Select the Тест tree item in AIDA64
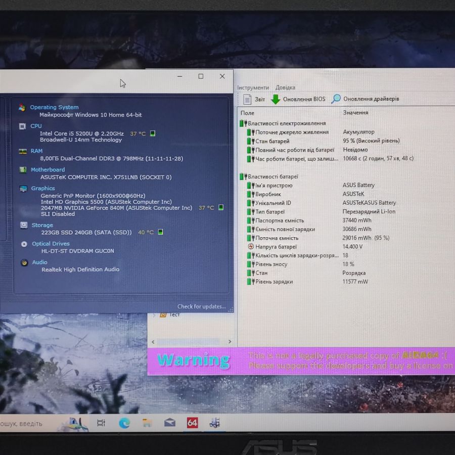This screenshot has width=455, height=455. click(174, 314)
